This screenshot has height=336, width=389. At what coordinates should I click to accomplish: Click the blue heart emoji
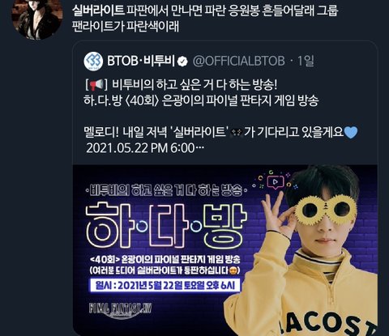pyautogui.click(x=351, y=133)
